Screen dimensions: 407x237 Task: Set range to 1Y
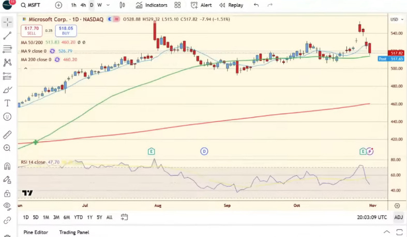coord(90,217)
